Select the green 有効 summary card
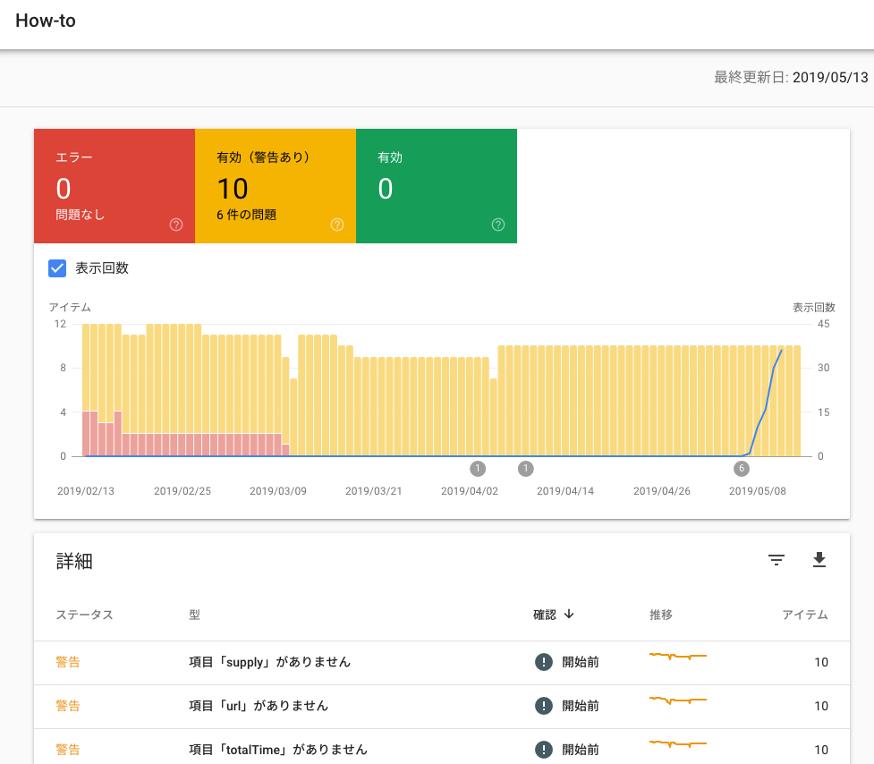The height and width of the screenshot is (764, 874). (x=437, y=186)
